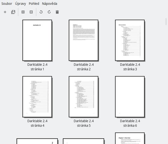Click the vertical scrollbar handle
The image size is (168, 144).
(166, 21)
